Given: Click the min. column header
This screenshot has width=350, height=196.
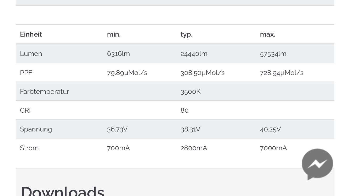Looking at the screenshot, I should 114,34.
